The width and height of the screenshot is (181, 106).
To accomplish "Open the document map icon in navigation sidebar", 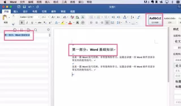I will point(22,30).
